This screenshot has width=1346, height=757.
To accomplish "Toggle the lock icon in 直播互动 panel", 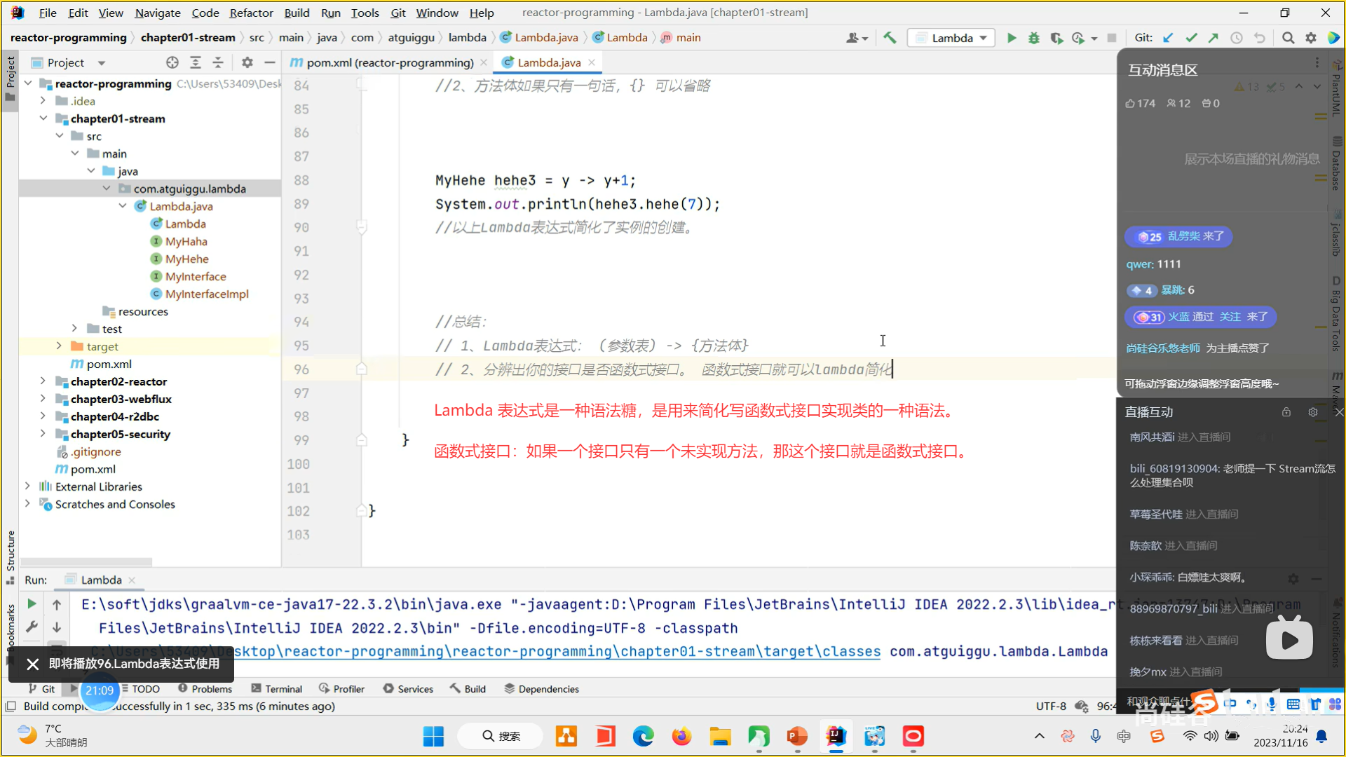I will click(1286, 412).
